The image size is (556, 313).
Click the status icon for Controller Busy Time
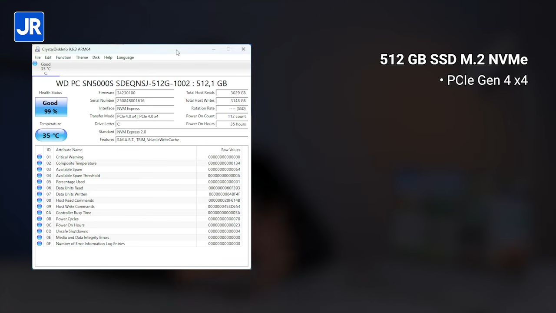[40, 213]
